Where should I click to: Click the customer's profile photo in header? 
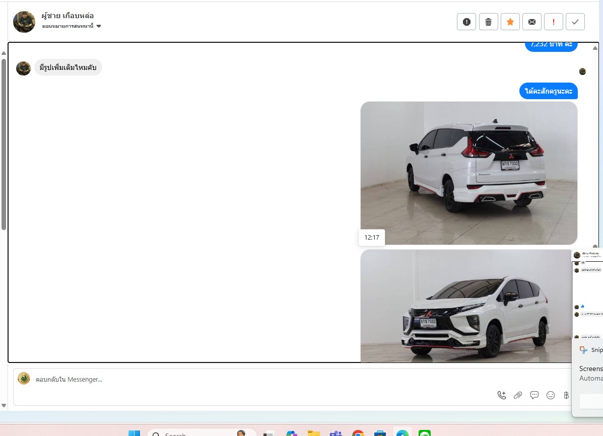click(x=24, y=22)
